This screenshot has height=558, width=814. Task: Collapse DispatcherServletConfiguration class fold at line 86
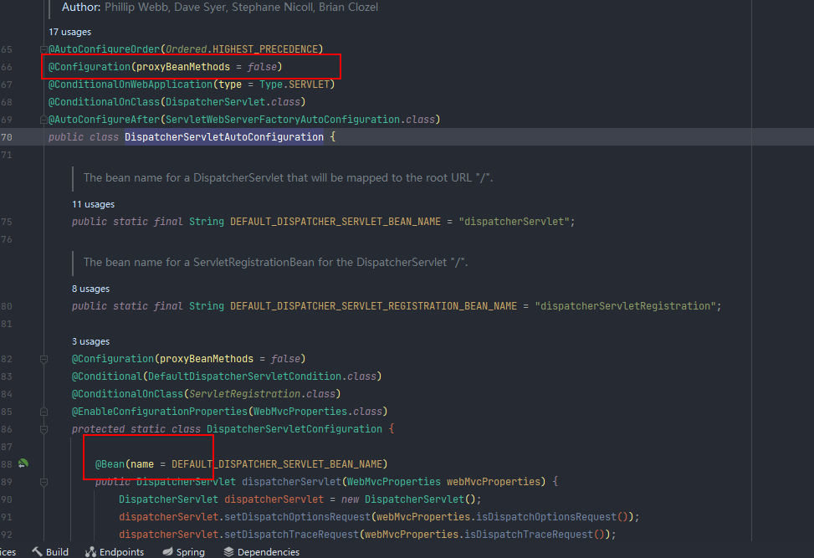coord(44,429)
